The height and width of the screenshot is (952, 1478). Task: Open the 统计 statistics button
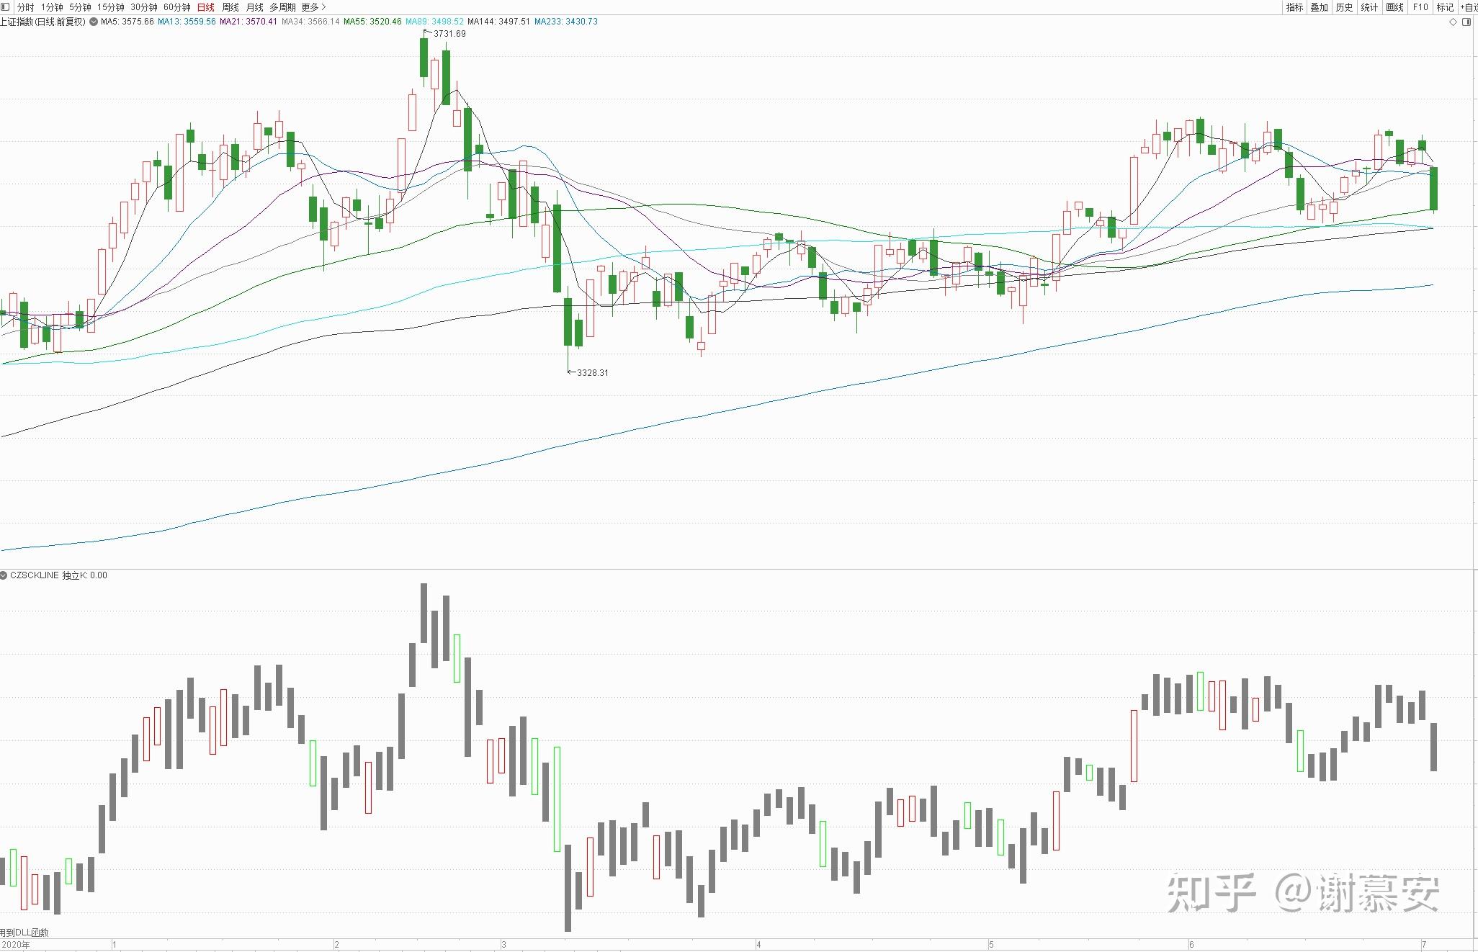click(1369, 7)
